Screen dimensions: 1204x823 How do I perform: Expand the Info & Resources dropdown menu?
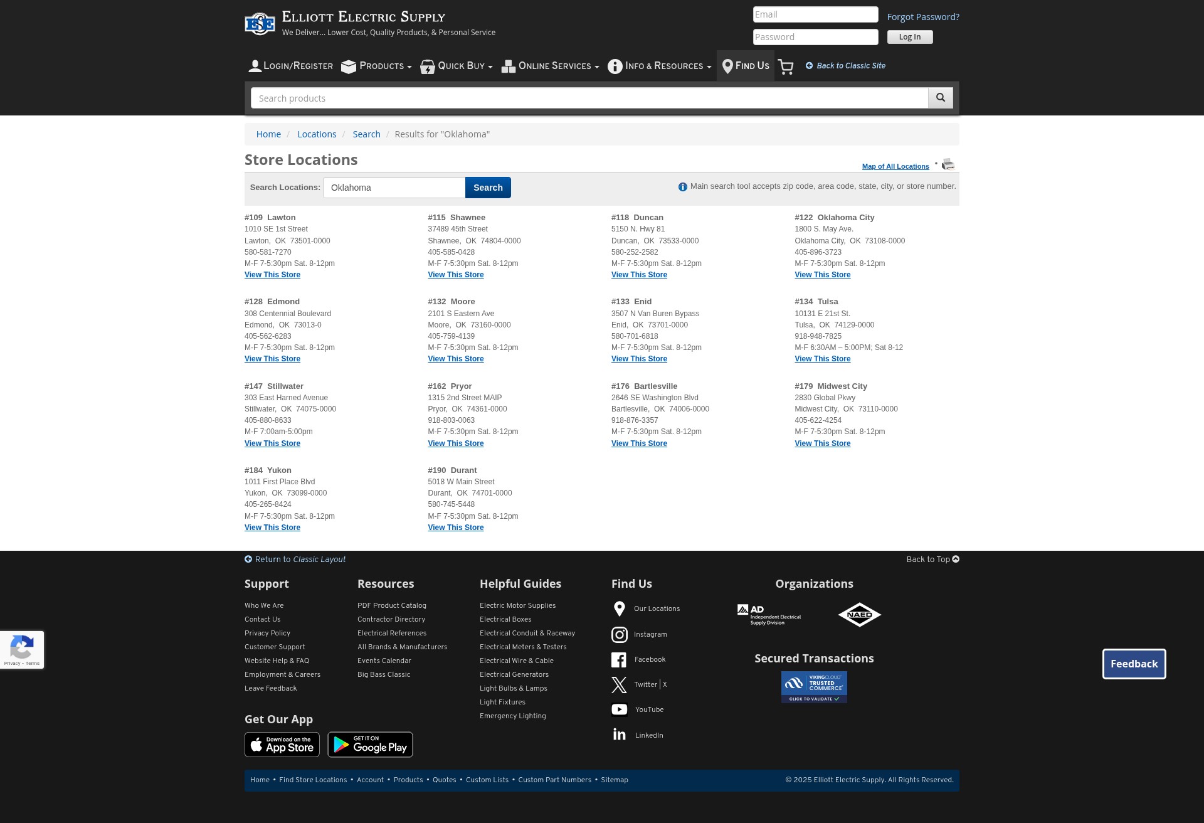[x=660, y=66]
